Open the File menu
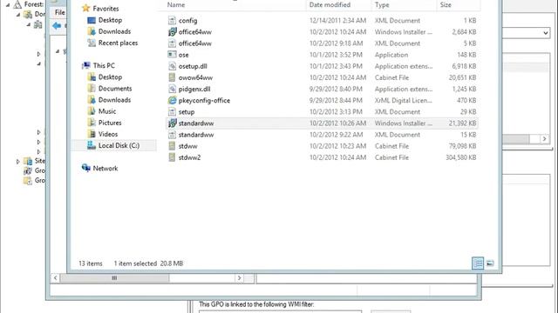Image resolution: width=558 pixels, height=313 pixels. tap(60, 12)
